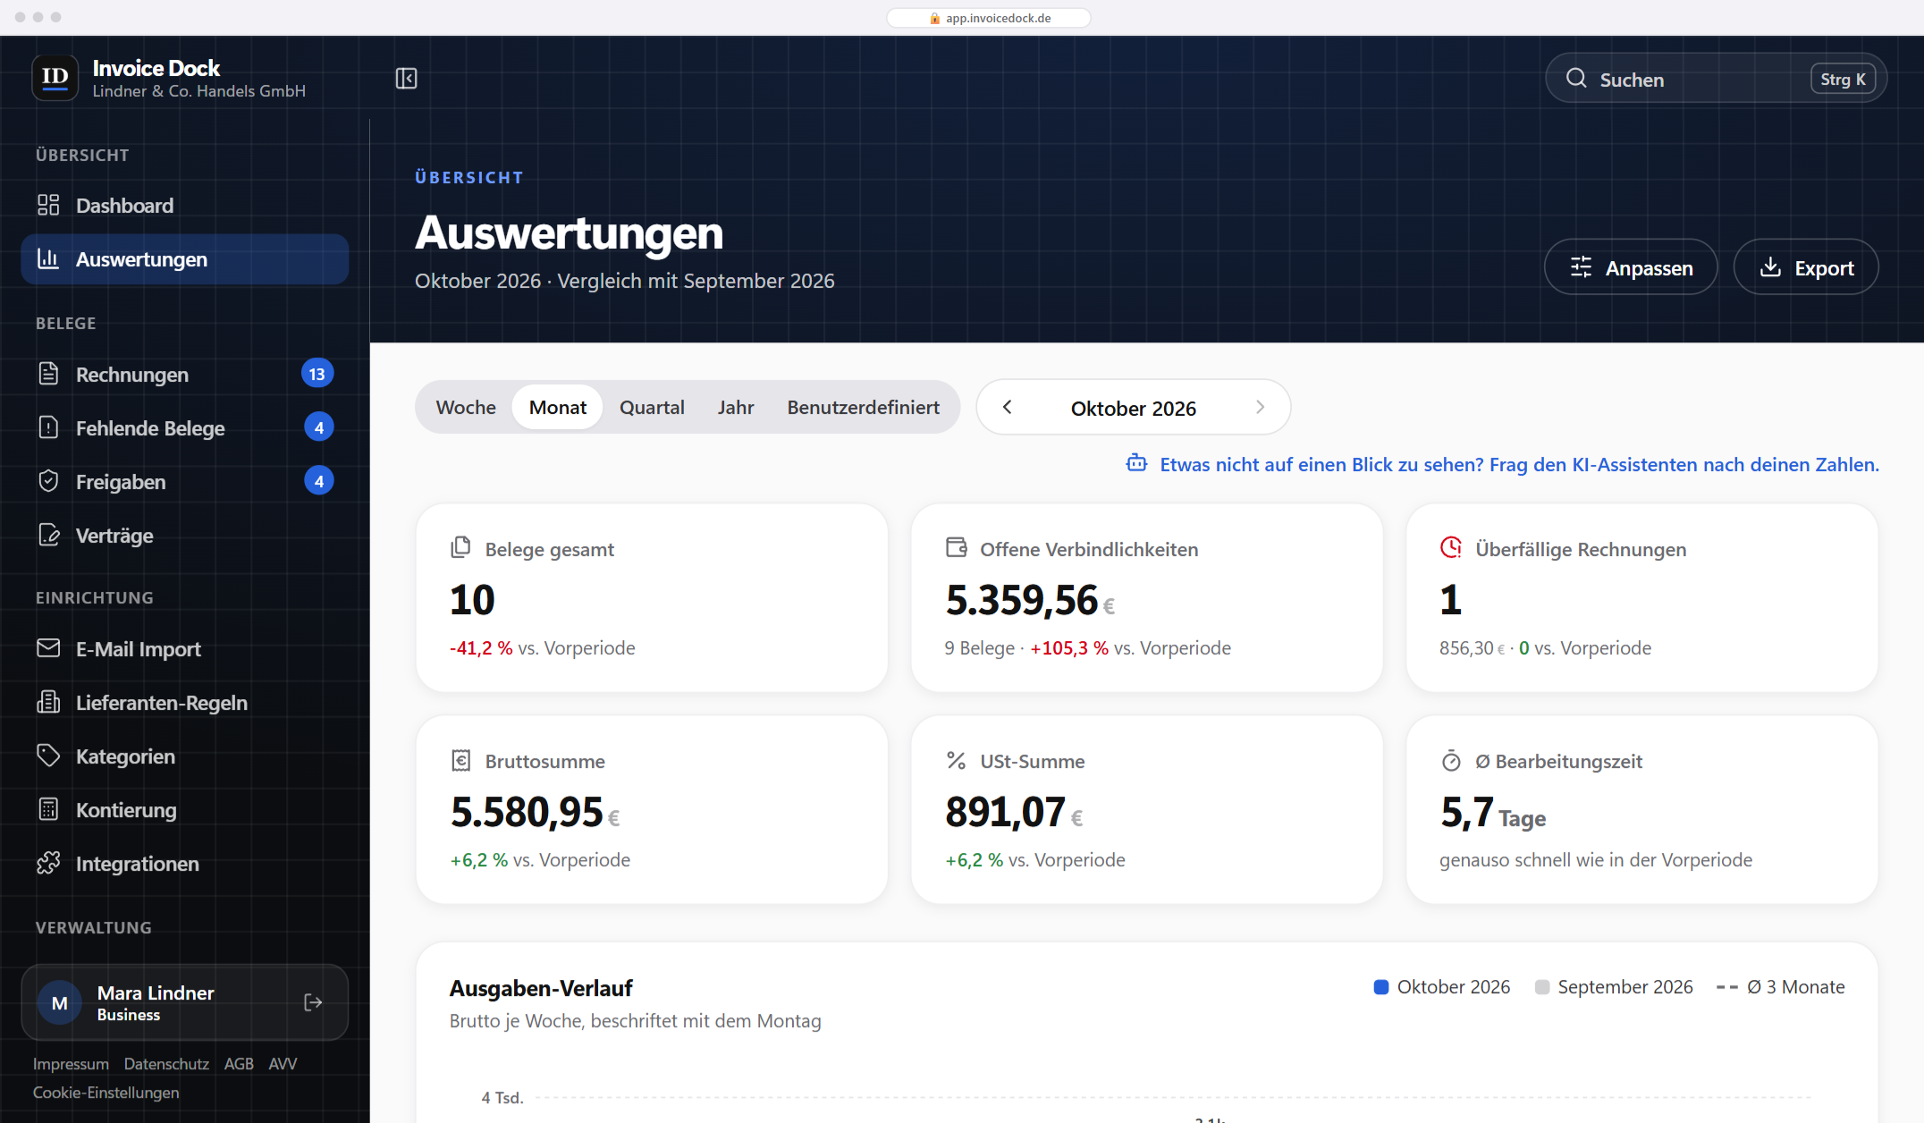The width and height of the screenshot is (1924, 1123).
Task: Click the Export button
Action: tap(1806, 267)
